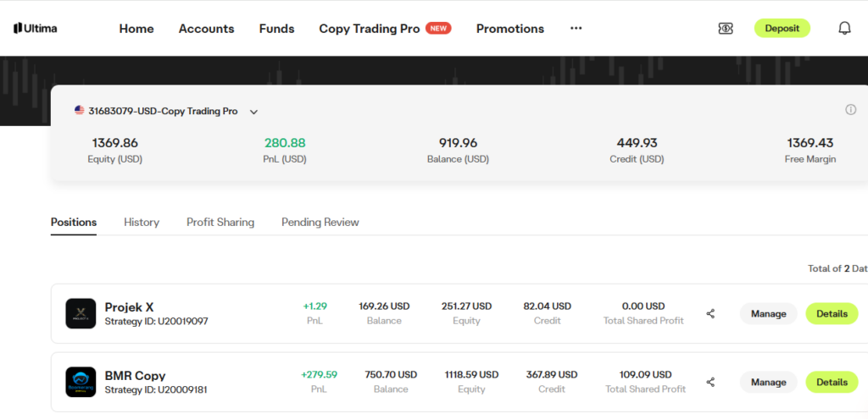
Task: Click Details for Projek X
Action: (x=832, y=314)
